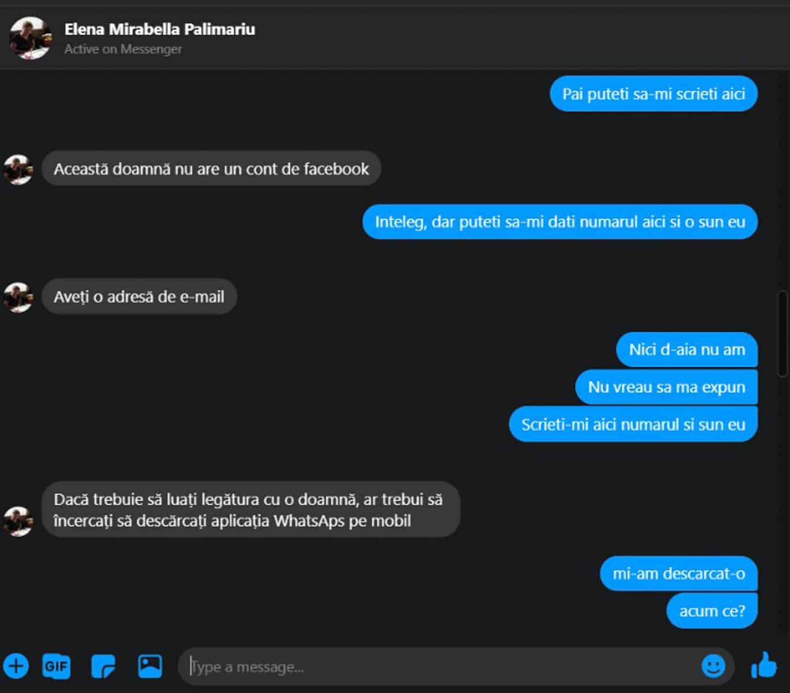Select 'Pai puteti sa-mi scrieti aici' bubble

point(654,94)
